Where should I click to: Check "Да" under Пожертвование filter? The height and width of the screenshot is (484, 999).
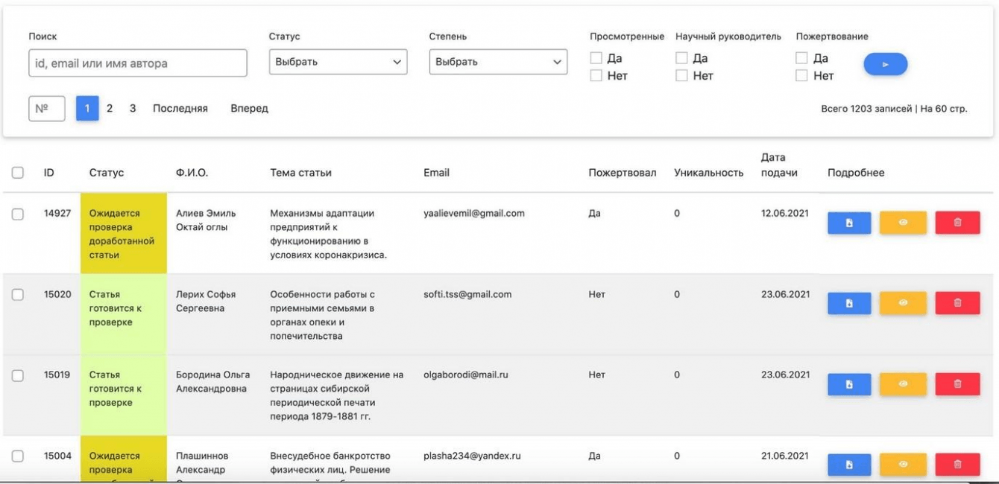801,58
